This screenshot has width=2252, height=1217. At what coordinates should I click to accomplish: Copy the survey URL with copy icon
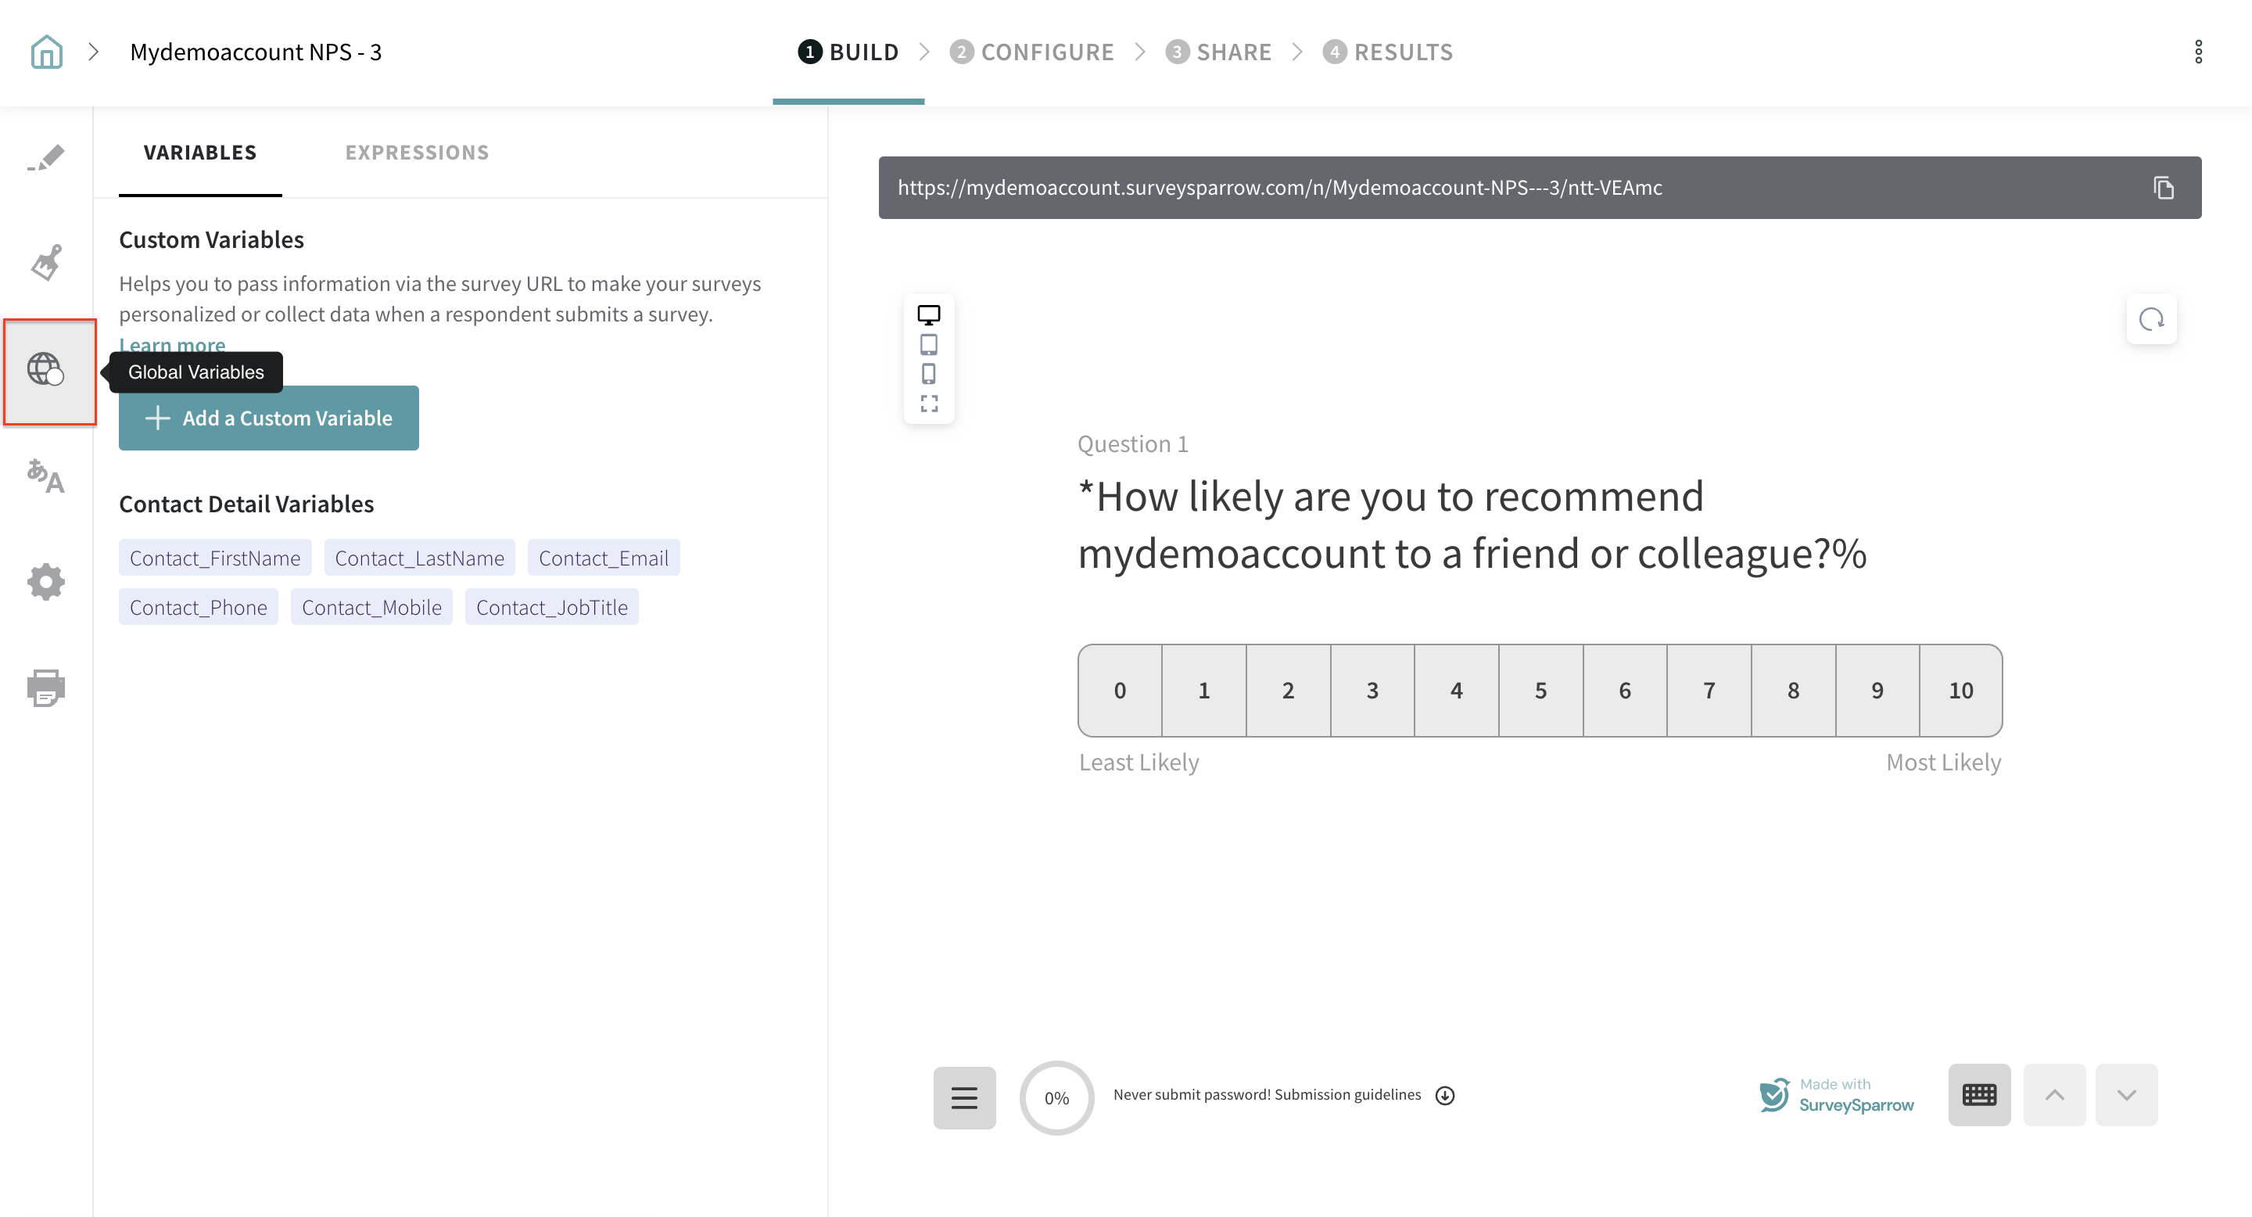click(x=2163, y=188)
